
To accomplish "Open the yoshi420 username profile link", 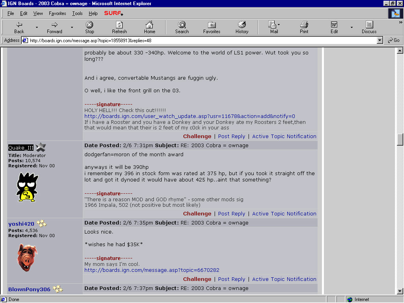I will pyautogui.click(x=21, y=224).
